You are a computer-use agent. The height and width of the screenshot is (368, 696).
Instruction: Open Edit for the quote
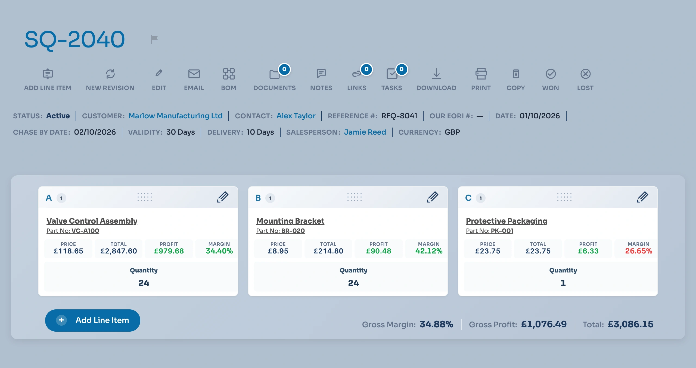pos(159,80)
